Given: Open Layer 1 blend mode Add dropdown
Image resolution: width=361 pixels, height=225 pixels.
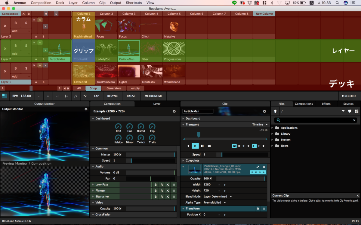Looking at the screenshot, I should coord(21,76).
